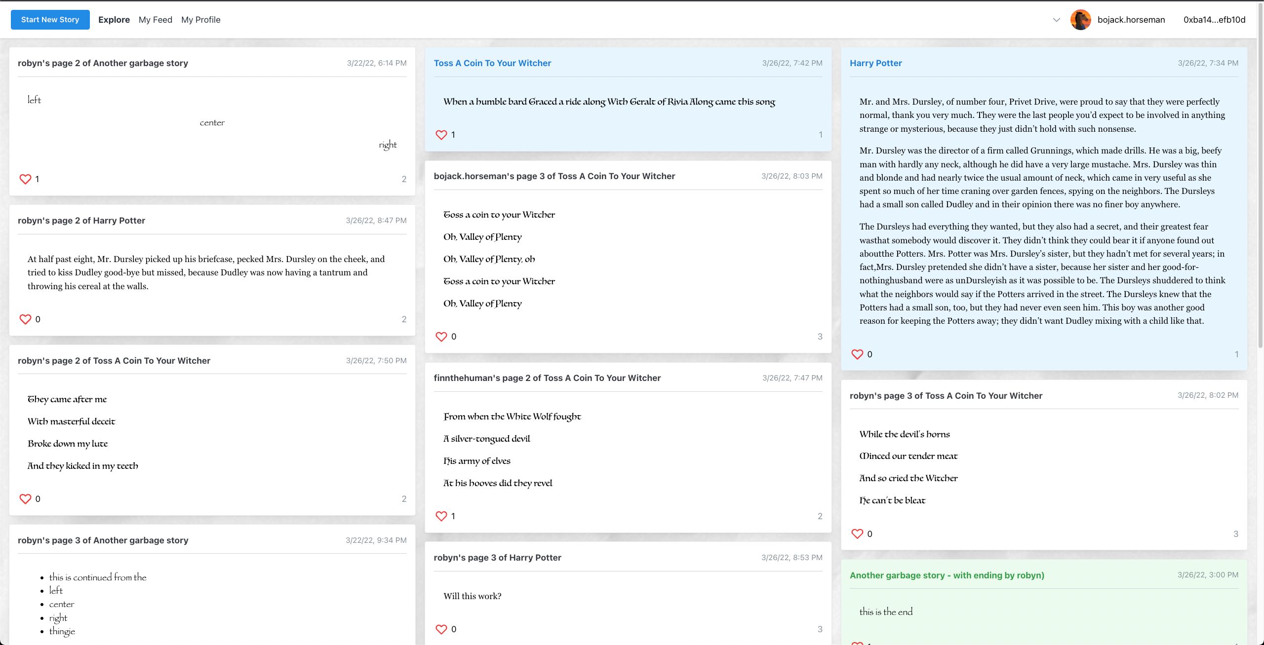The width and height of the screenshot is (1264, 645).
Task: Open bojack.horseman's page 3 of Toss A Coin
Action: click(x=554, y=176)
